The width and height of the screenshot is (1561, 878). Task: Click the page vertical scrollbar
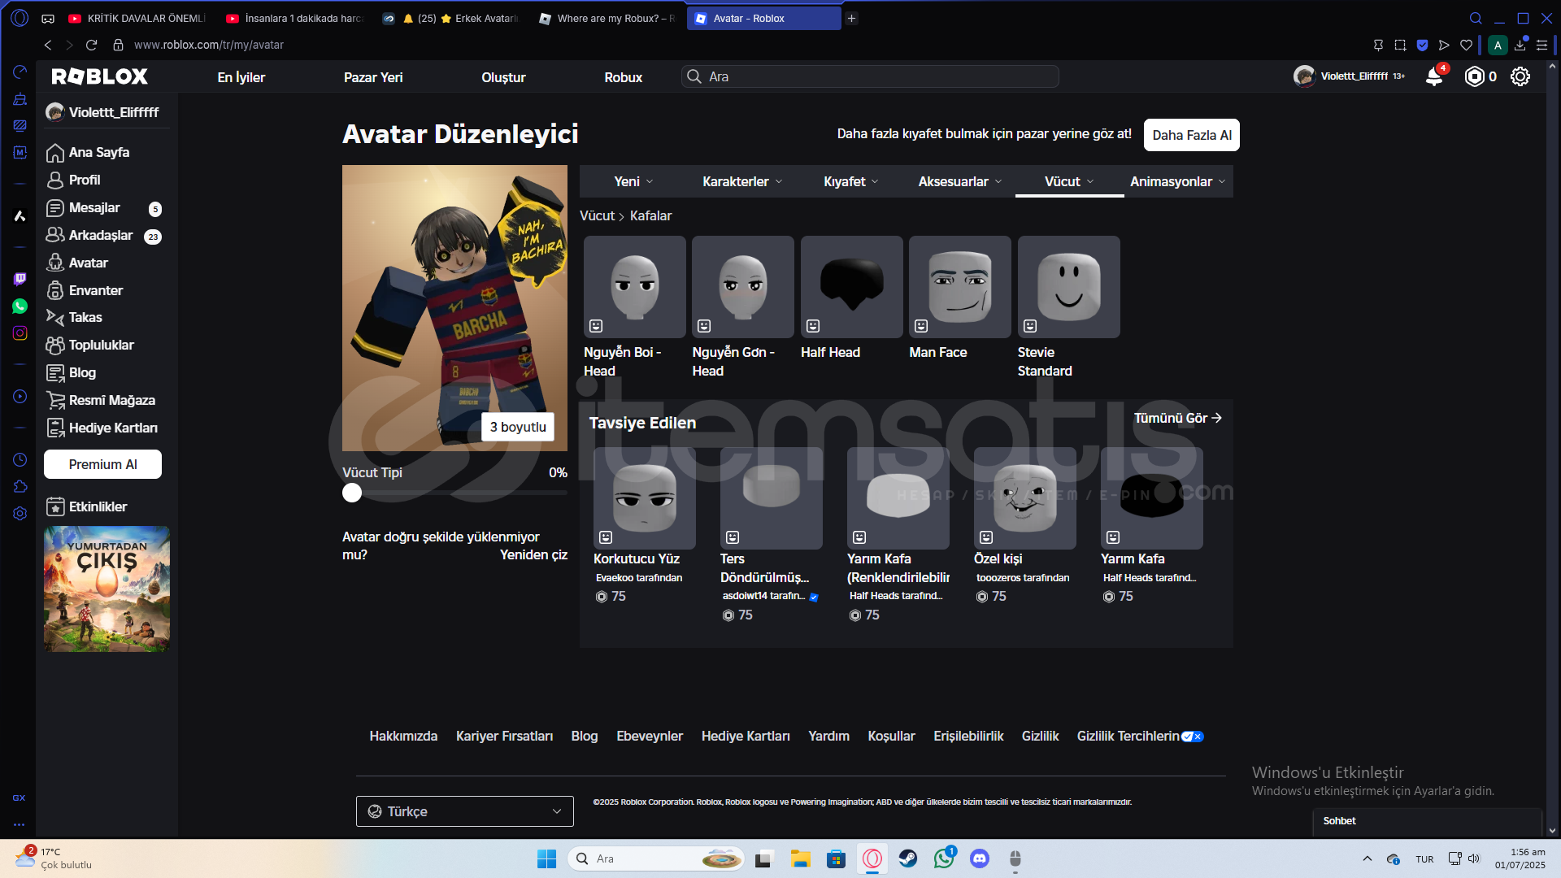coord(1553,447)
